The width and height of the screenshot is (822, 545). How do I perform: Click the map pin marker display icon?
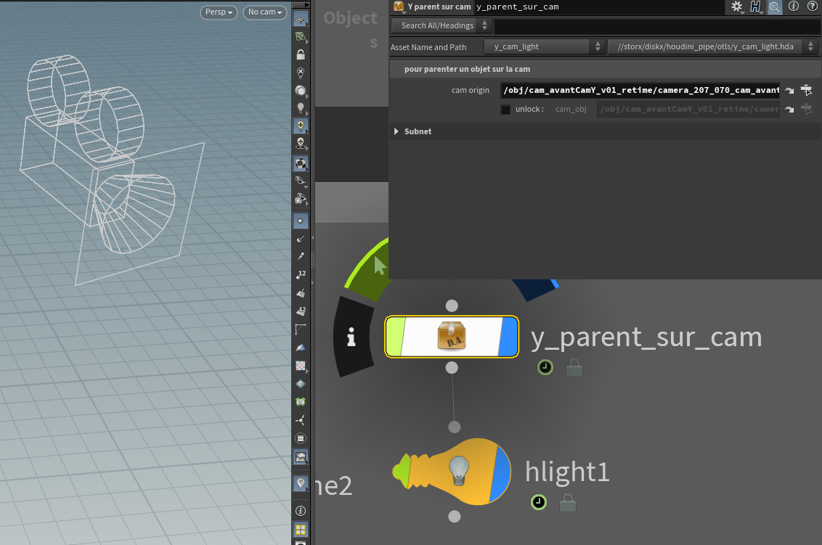point(301,483)
